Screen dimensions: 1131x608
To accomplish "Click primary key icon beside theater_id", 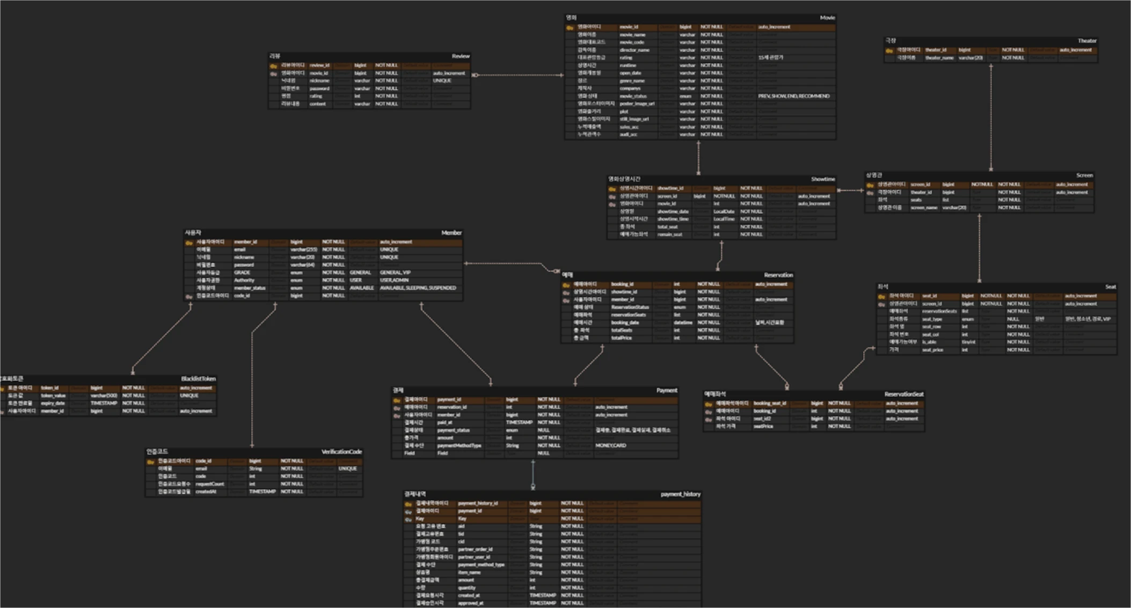I will pyautogui.click(x=889, y=50).
